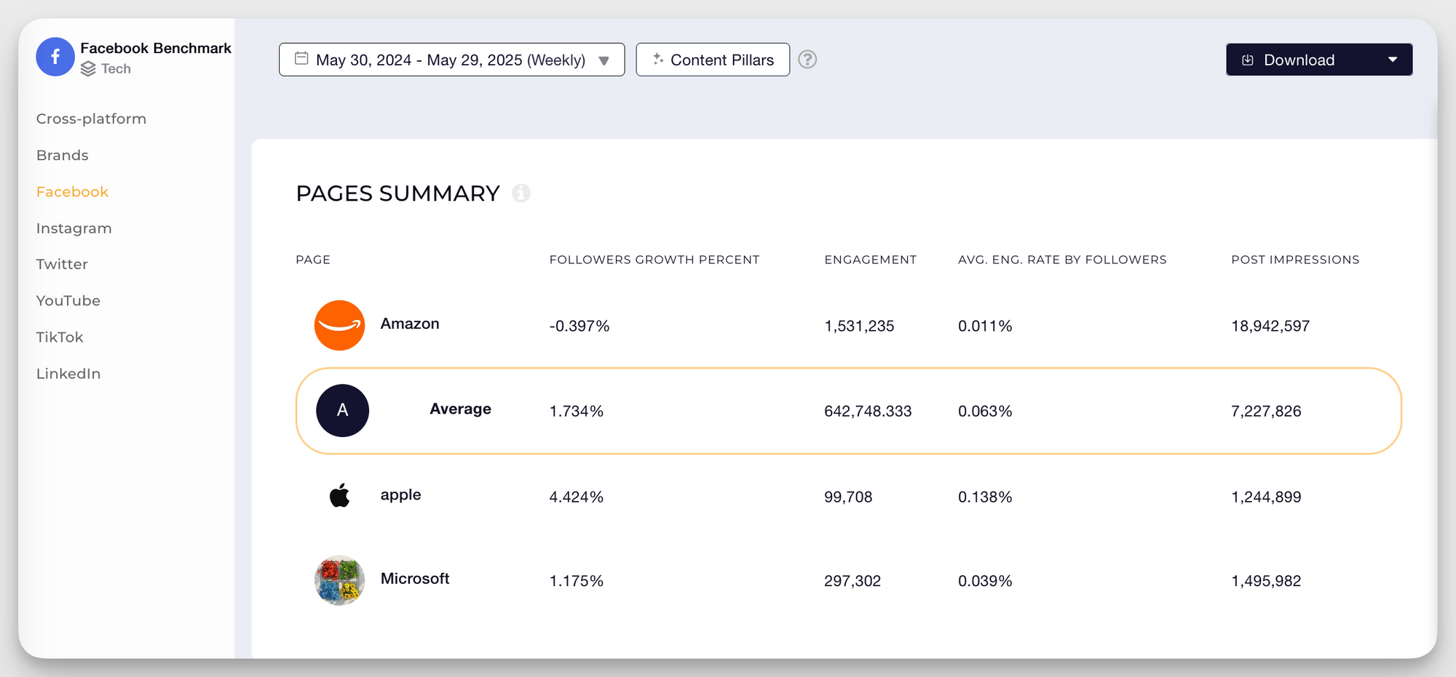This screenshot has height=677, width=1456.
Task: Sort by Followers Growth Percent column
Action: pyautogui.click(x=654, y=260)
